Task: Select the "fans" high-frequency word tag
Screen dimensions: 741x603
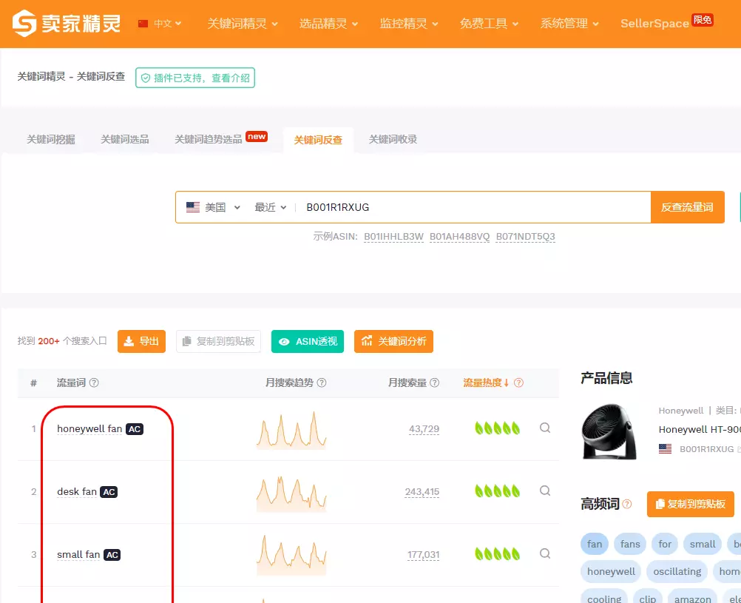Action: [x=630, y=545]
